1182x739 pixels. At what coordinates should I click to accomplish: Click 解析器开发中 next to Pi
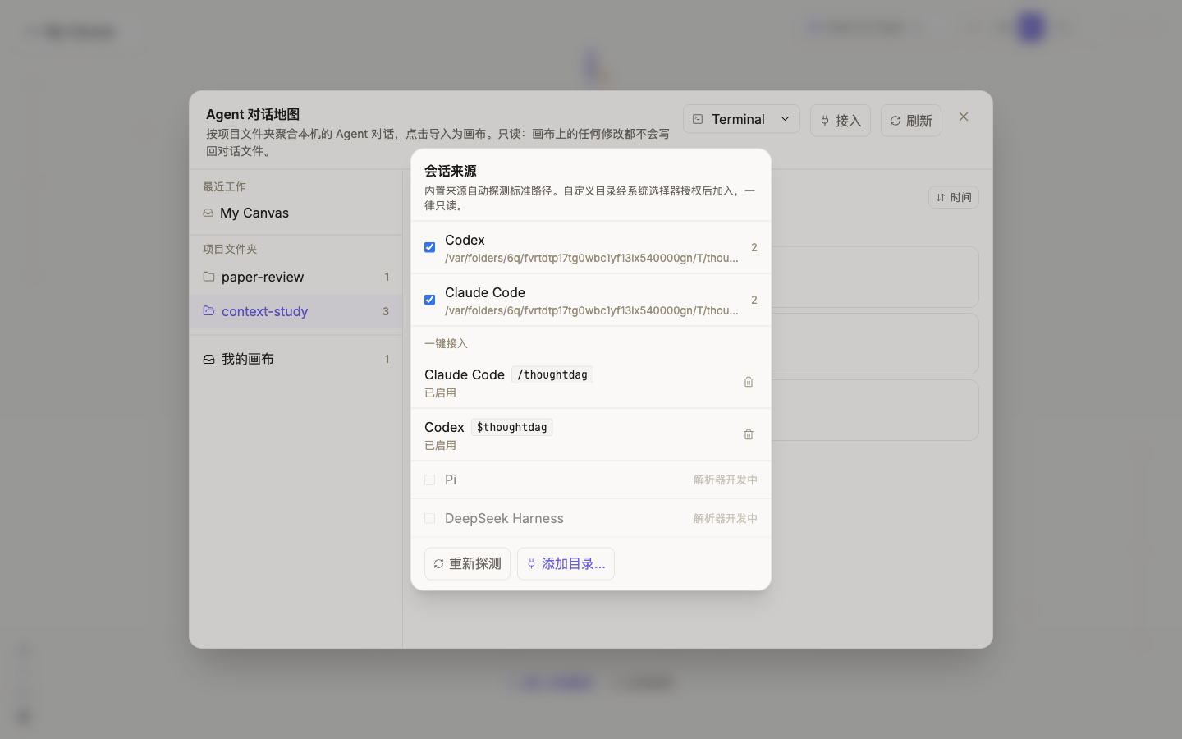(726, 480)
